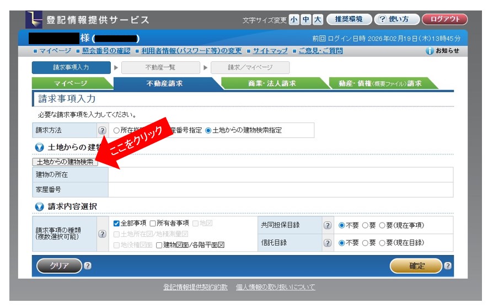Viewport: 493px width, 308px height.
Task: Set font size to 小
Action: tap(293, 20)
